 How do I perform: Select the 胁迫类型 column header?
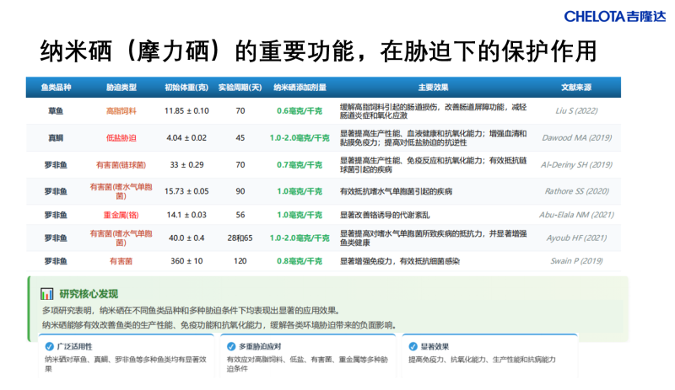(x=121, y=87)
